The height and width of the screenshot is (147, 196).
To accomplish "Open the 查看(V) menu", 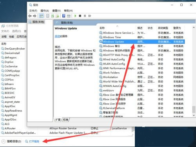I will (x=56, y=11).
